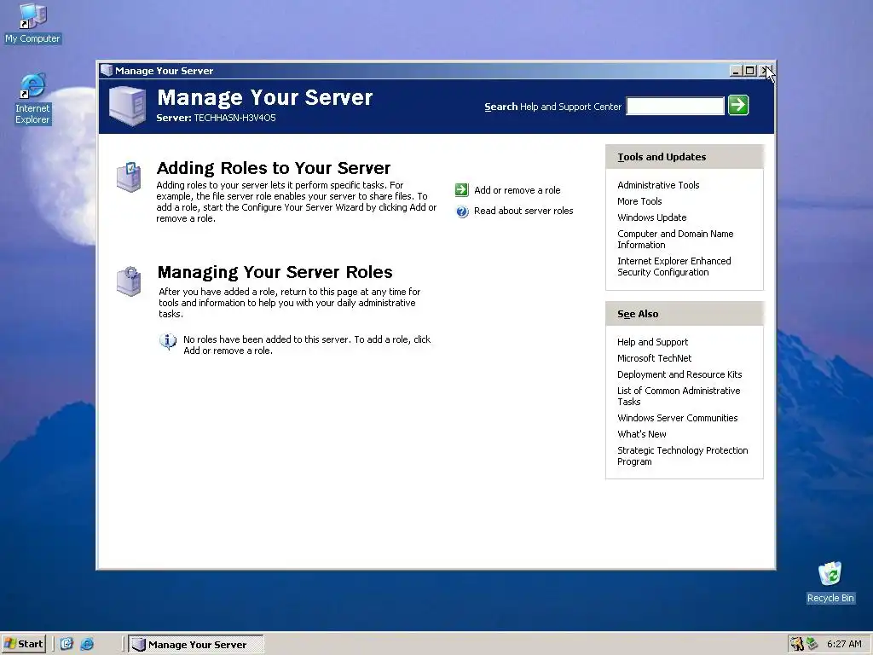Select the Recycle Bin desktop icon
Image resolution: width=873 pixels, height=655 pixels.
pos(830,583)
